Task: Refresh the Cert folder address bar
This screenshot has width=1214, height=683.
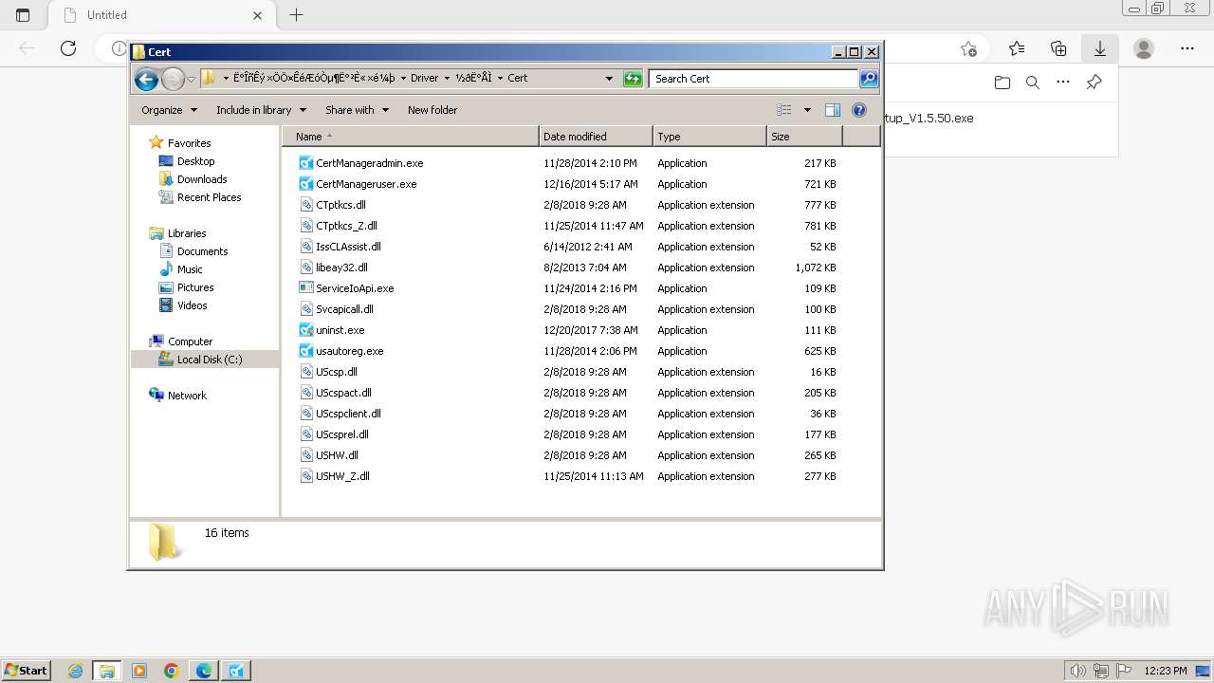Action: pos(633,79)
